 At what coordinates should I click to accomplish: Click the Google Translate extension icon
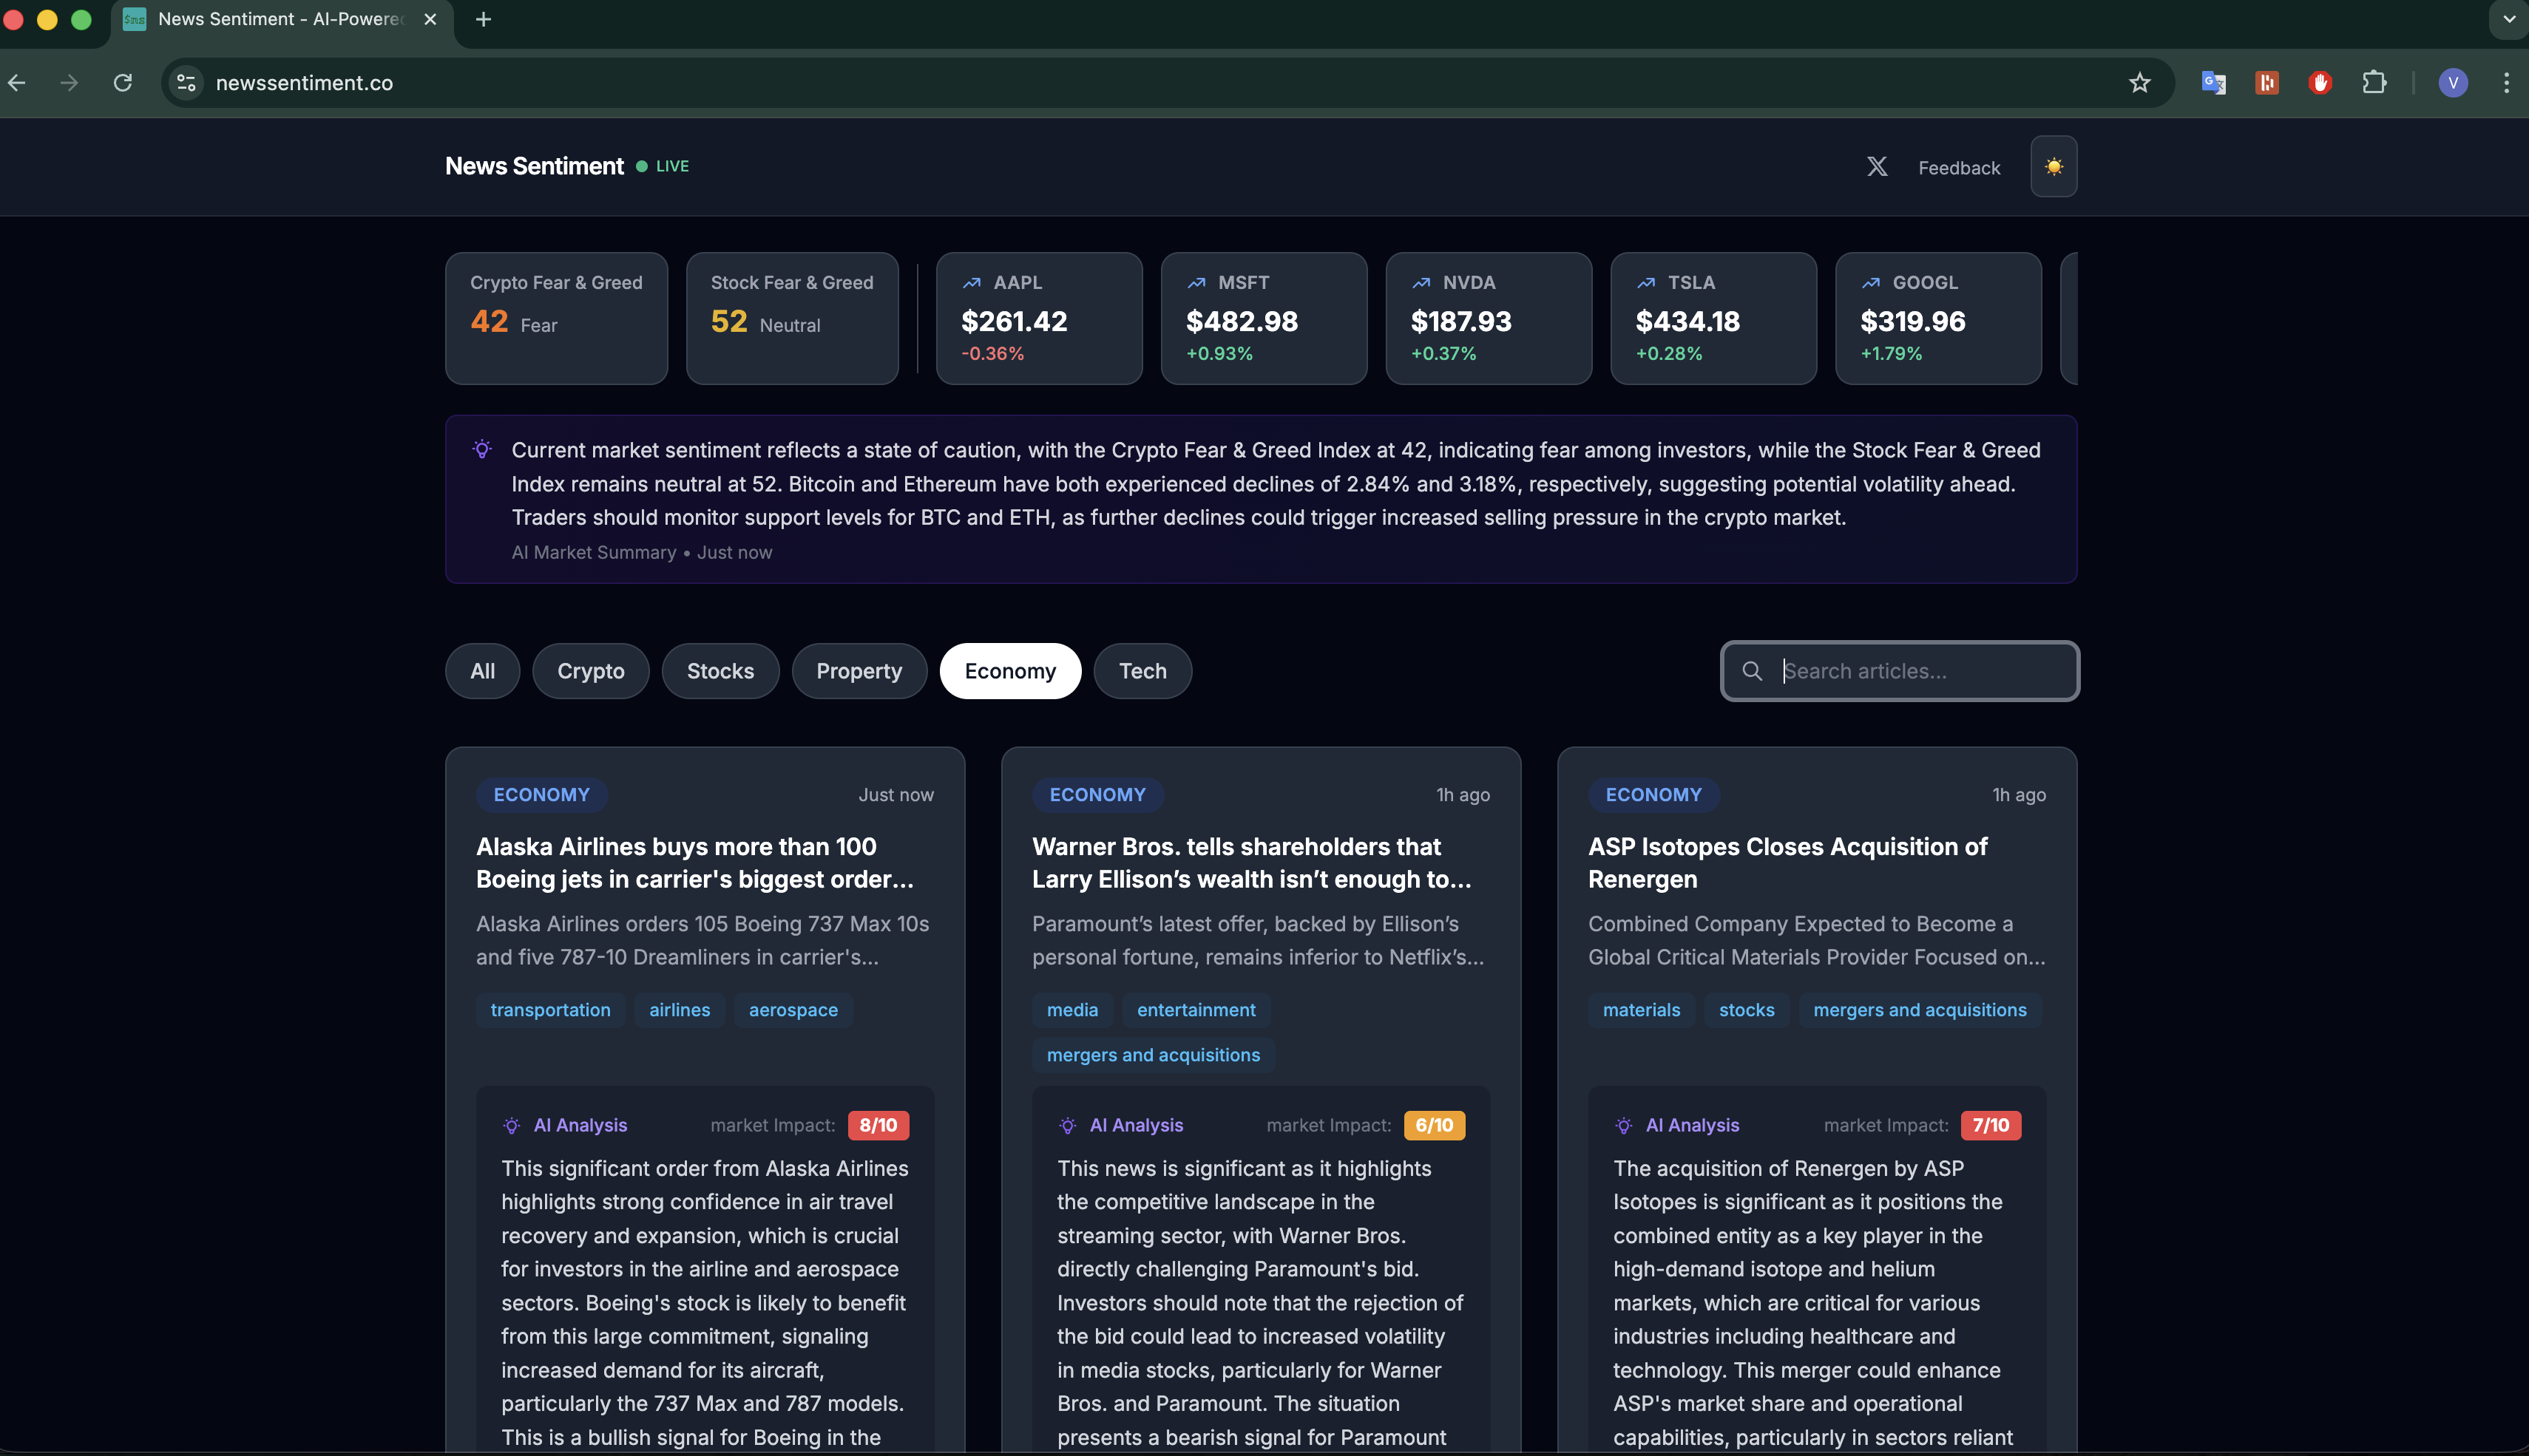click(2214, 82)
